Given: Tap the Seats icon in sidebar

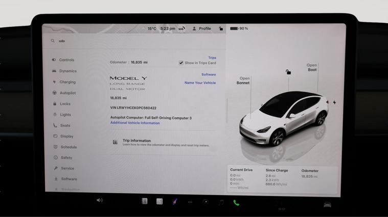Looking at the screenshot, I should [x=55, y=125].
